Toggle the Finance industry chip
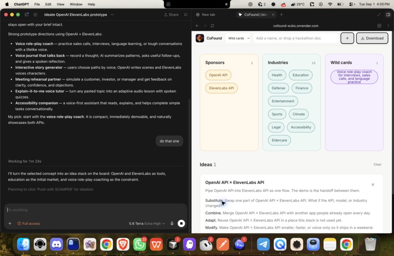Screen dimensions: 394x256 point(302,88)
